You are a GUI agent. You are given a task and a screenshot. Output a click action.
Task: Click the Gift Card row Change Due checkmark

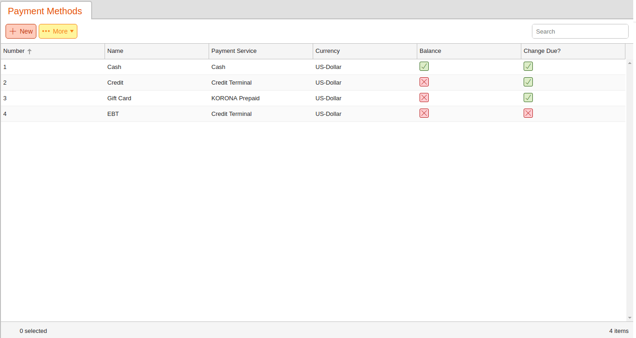pos(528,97)
